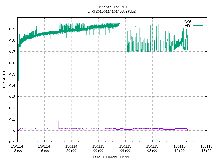Click x-axis tick label 150114 20:00
The image size is (213, 160).
pos(71,149)
